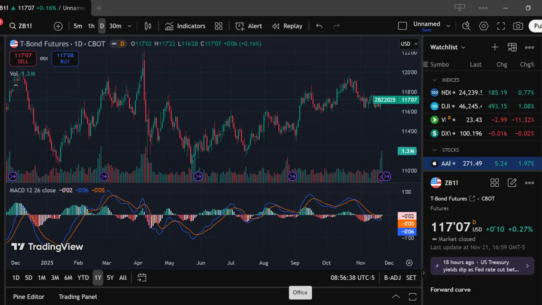Set the 1M date range

pyautogui.click(x=42, y=278)
